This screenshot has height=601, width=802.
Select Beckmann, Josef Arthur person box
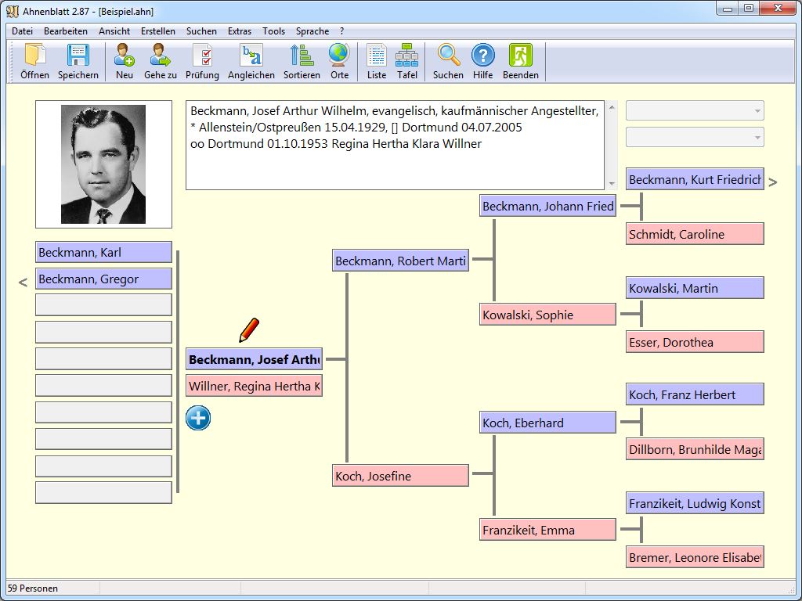click(x=254, y=359)
